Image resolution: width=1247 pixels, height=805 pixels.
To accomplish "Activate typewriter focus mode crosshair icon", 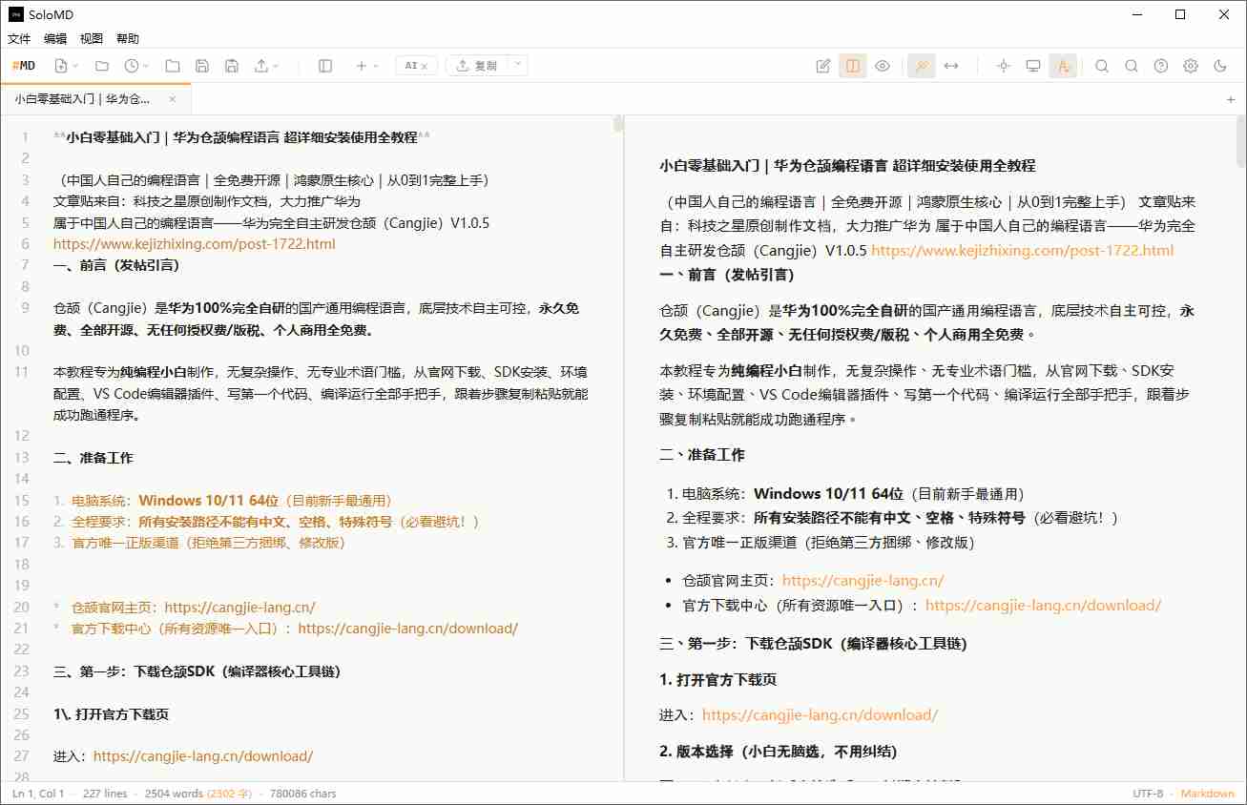I will click(1003, 65).
